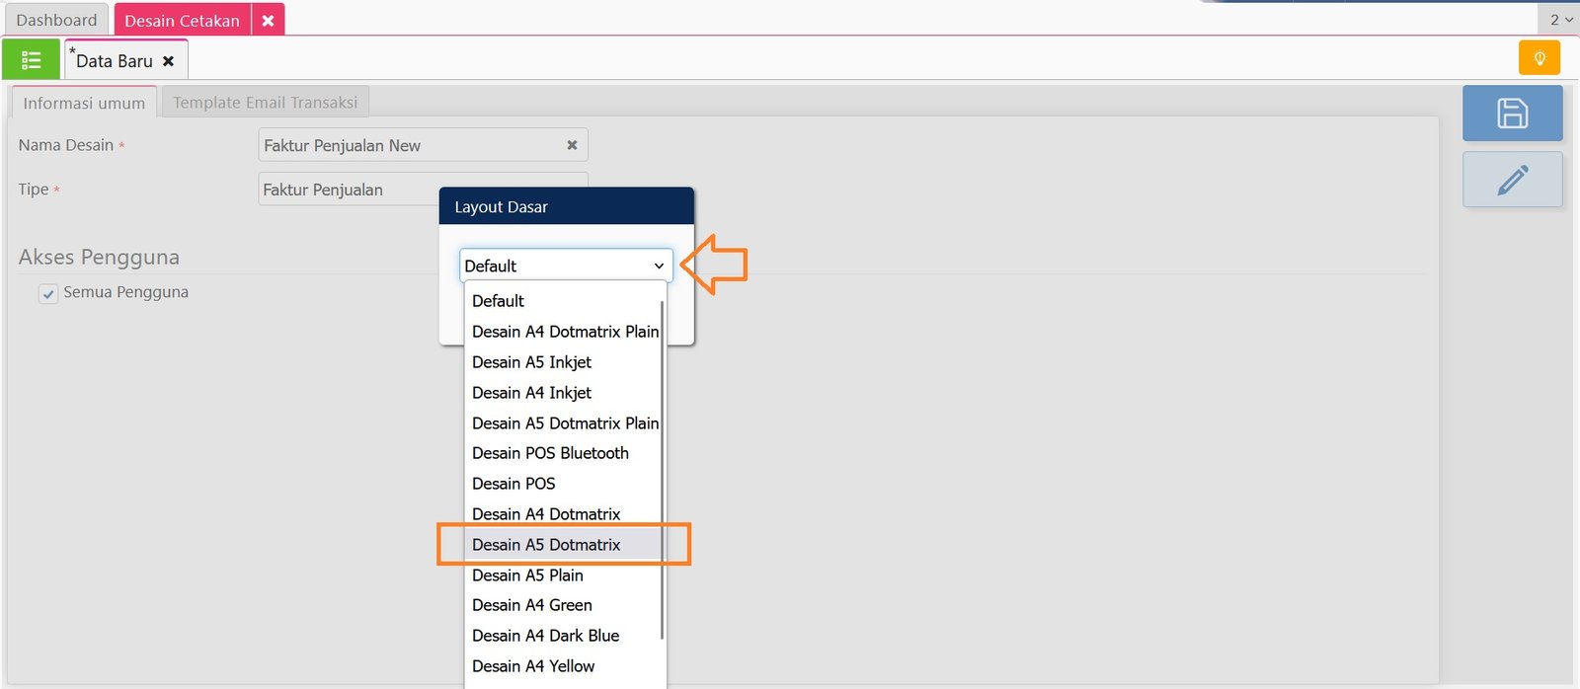Open the Layout Dasar dropdown
The width and height of the screenshot is (1580, 689).
[565, 266]
